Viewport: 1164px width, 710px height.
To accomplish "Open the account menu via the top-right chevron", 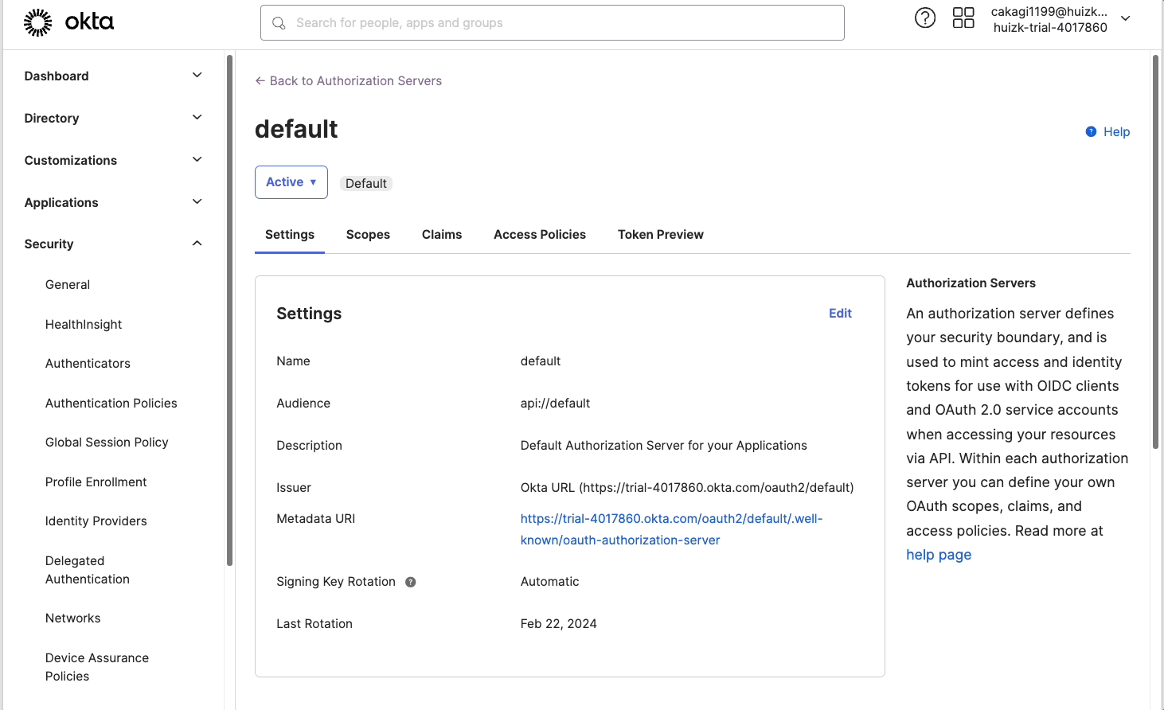I will click(1124, 18).
